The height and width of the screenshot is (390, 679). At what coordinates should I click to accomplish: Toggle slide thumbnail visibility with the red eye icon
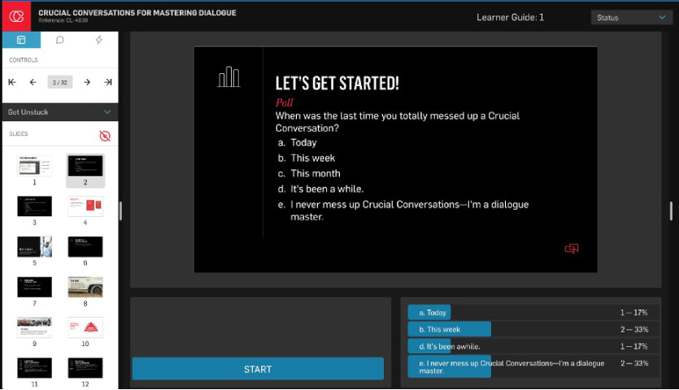pyautogui.click(x=104, y=136)
